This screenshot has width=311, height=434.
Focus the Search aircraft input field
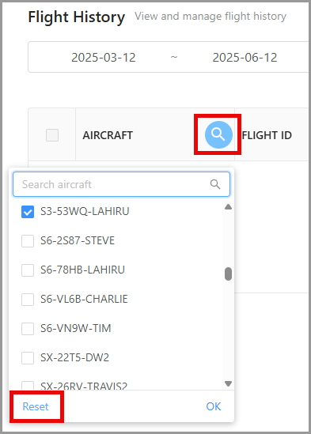pos(121,184)
